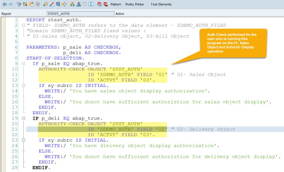The height and width of the screenshot is (172, 284).
Task: Collapse the comment block at line 2
Action: (23, 25)
